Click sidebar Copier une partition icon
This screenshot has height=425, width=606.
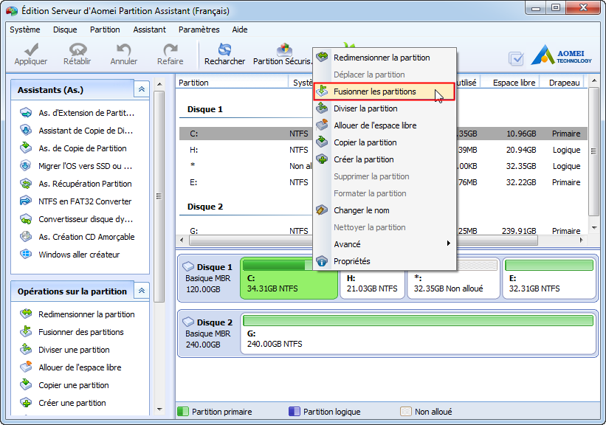coord(26,385)
